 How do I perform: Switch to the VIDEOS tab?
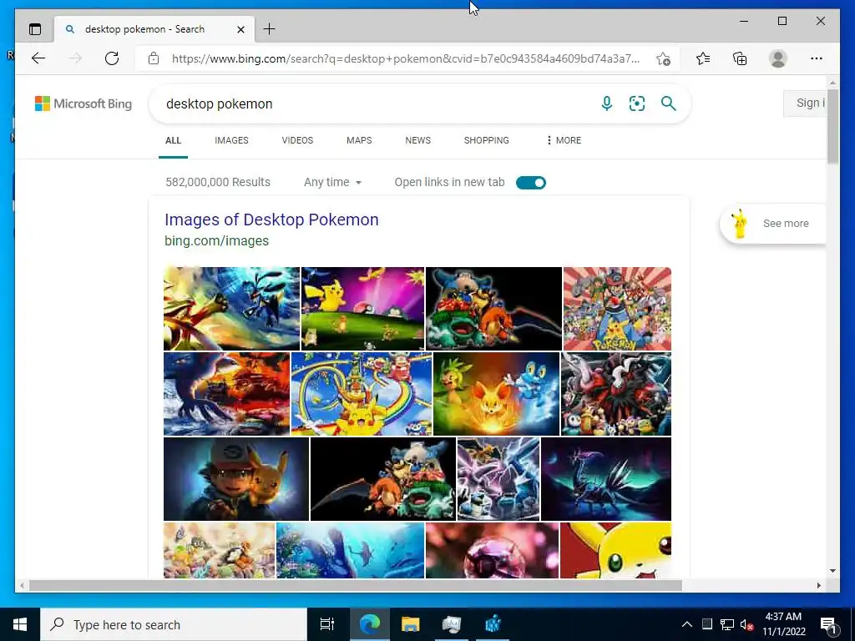click(297, 140)
